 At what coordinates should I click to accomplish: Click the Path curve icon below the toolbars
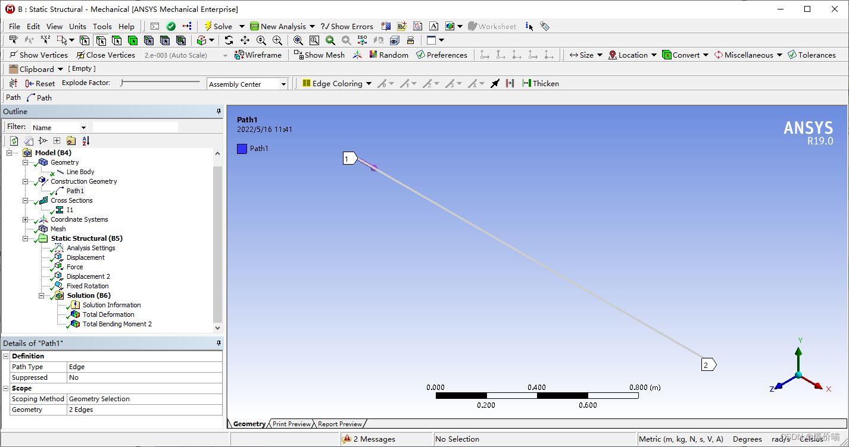click(x=31, y=97)
